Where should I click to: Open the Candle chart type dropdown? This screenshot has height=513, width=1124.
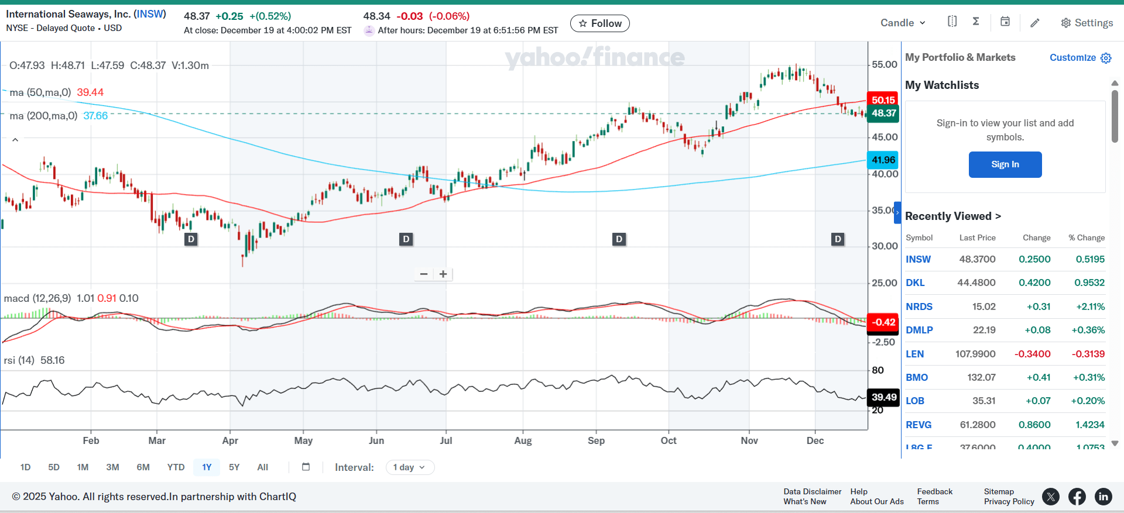pyautogui.click(x=903, y=23)
